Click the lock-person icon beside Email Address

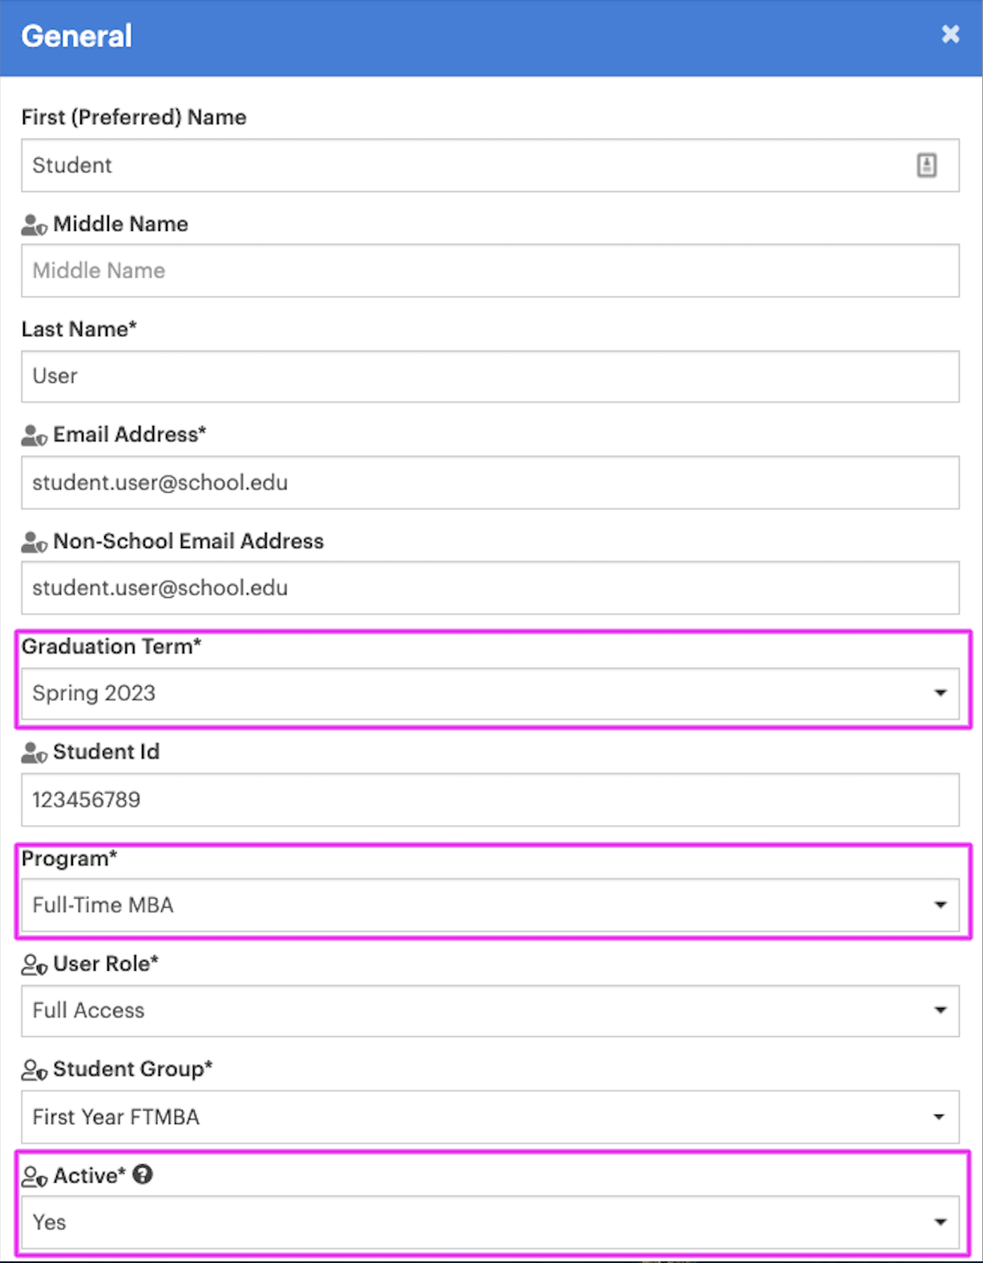(x=34, y=436)
